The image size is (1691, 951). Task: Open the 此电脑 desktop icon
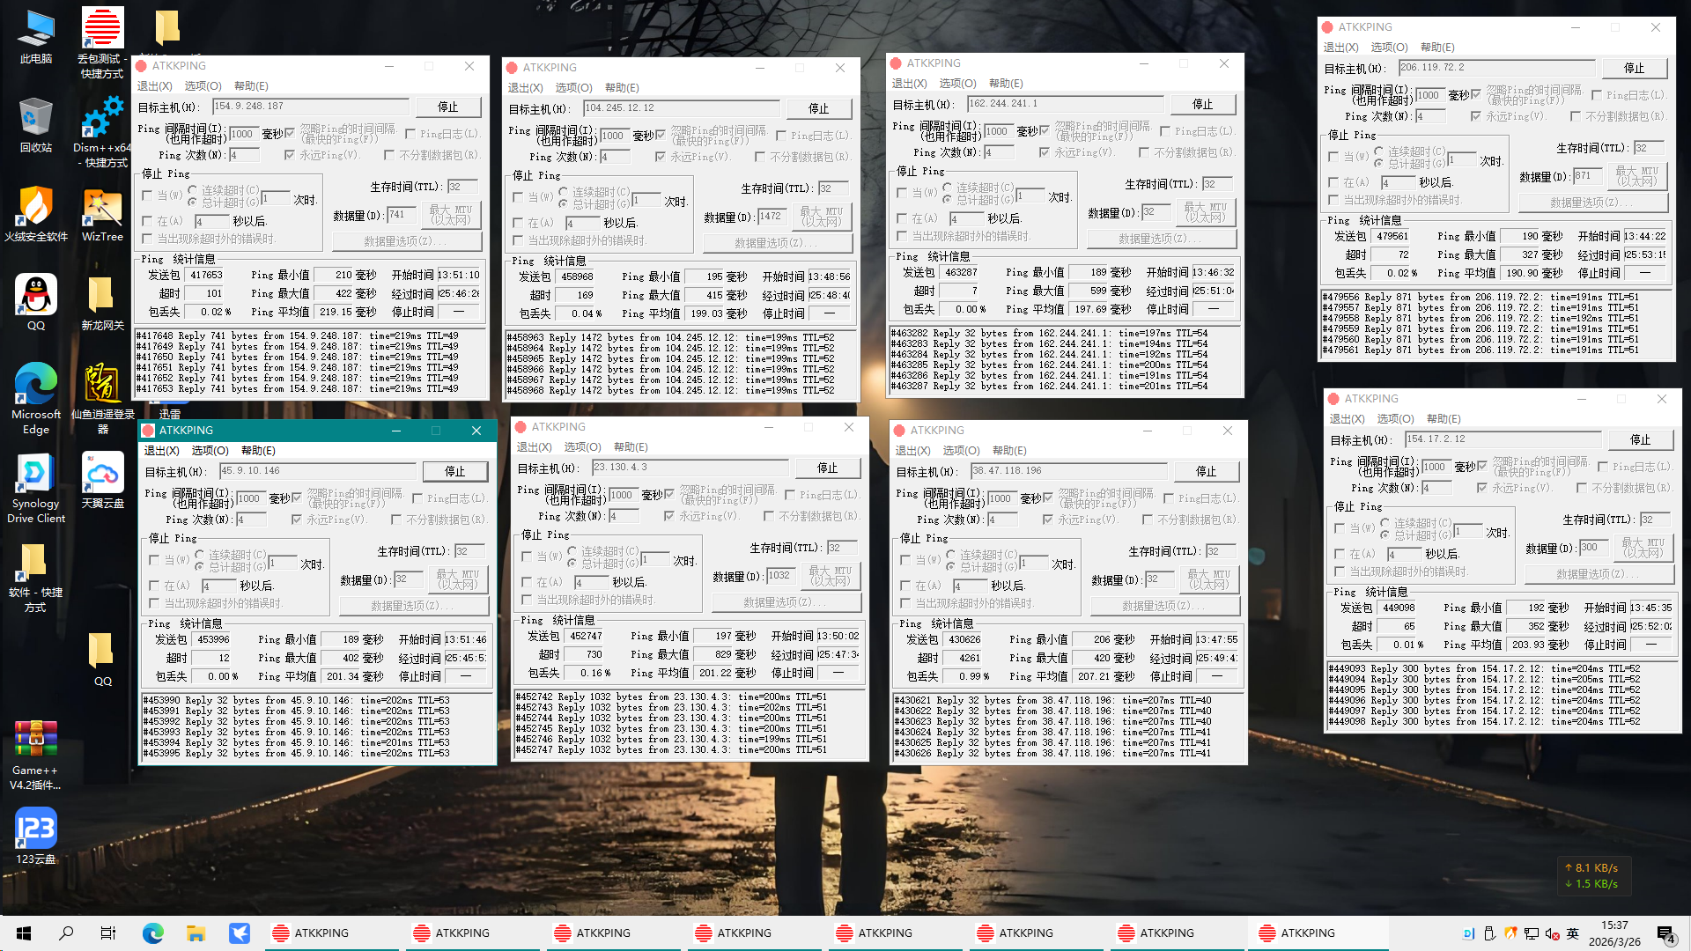point(36,37)
